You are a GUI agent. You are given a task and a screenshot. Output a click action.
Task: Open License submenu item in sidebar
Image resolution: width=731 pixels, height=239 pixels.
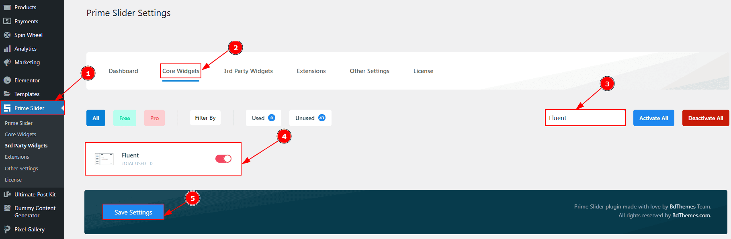coord(13,180)
